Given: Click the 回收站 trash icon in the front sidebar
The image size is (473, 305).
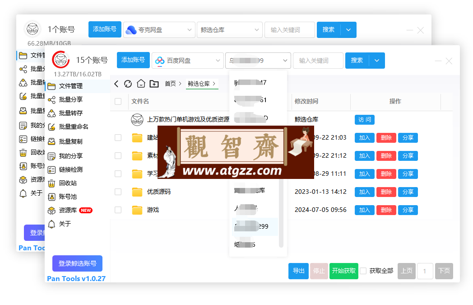Looking at the screenshot, I should (x=51, y=183).
